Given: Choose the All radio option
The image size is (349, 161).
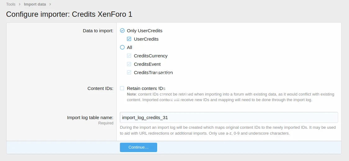Looking at the screenshot, I should coord(122,47).
